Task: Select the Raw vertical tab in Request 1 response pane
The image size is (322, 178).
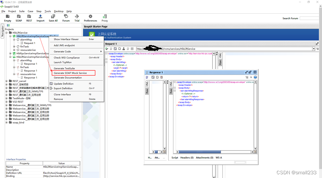Action: 220,63
